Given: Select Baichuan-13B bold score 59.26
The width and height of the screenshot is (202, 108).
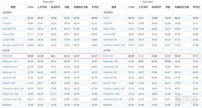Looking at the screenshot, I should point(168,61).
